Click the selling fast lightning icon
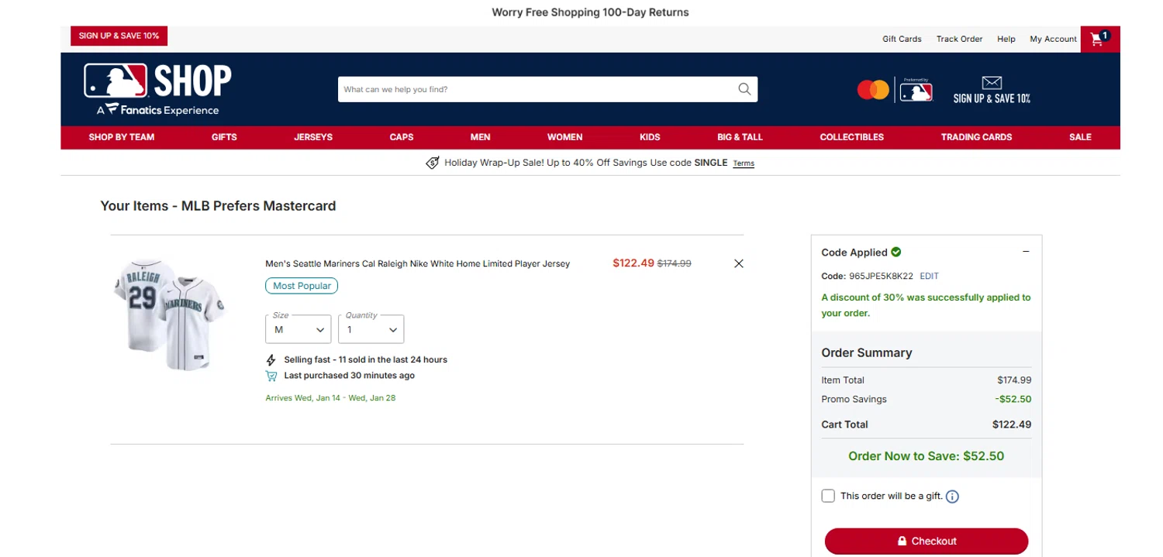The width and height of the screenshot is (1163, 557). [x=271, y=360]
